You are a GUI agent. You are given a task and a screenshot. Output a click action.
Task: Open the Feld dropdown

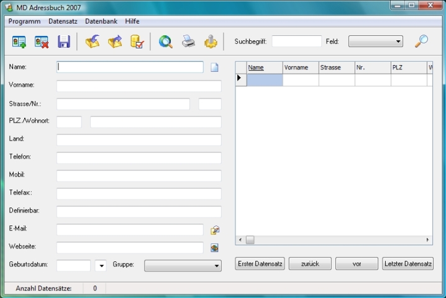tap(375, 42)
